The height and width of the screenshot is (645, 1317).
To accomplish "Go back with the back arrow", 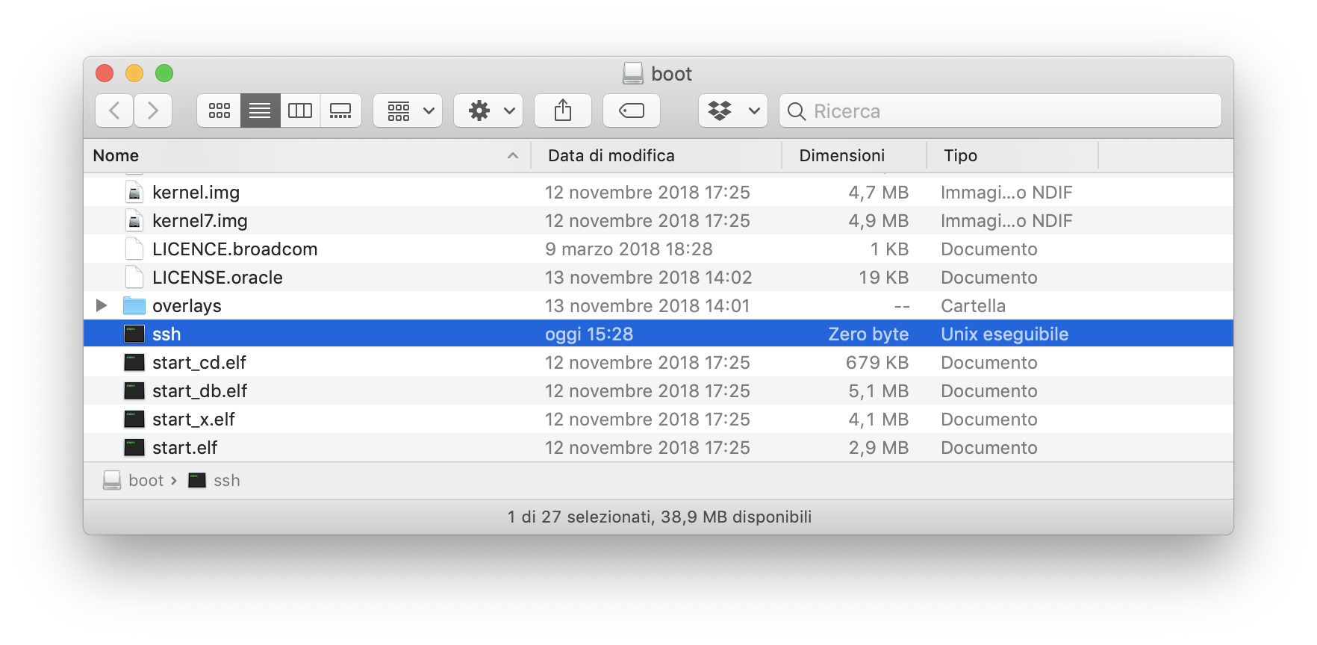I will click(115, 110).
